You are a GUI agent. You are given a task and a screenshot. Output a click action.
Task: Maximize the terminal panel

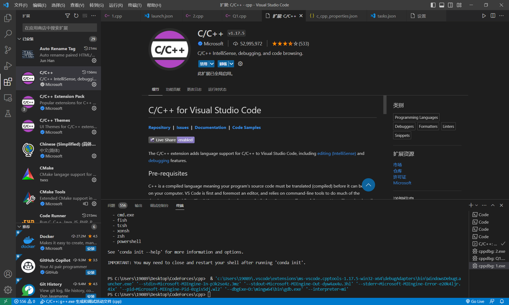tap(492, 205)
